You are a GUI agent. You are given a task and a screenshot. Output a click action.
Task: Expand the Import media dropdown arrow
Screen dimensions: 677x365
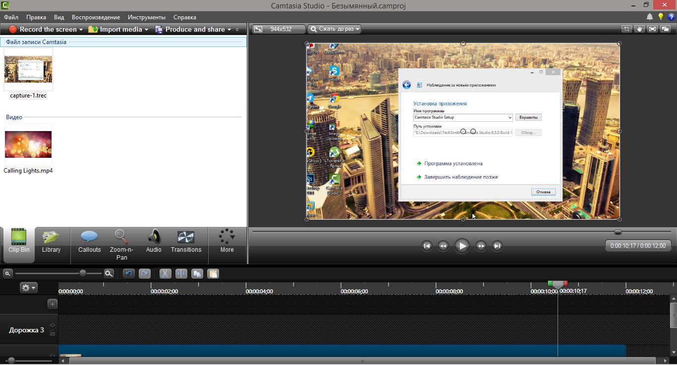(147, 30)
